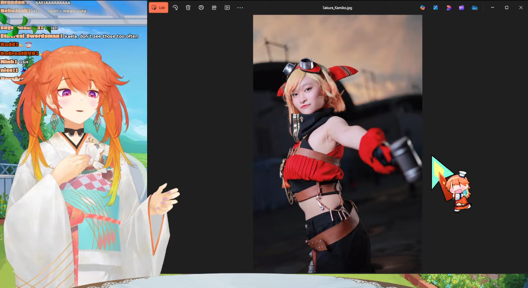
Task: Click the chat message "KAELAAAAAAAAA"
Action: pos(53,3)
